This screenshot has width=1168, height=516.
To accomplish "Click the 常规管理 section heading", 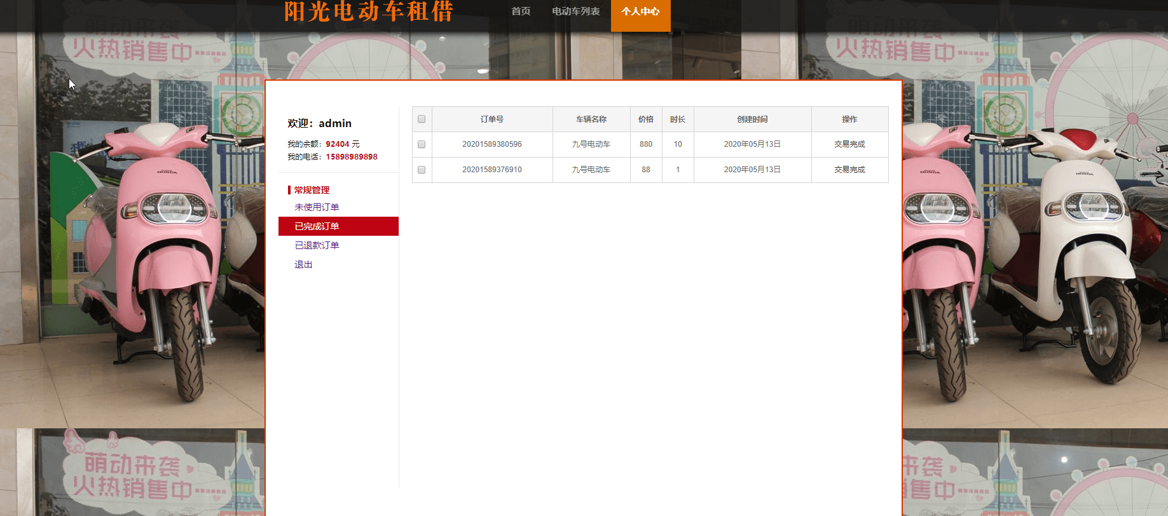I will tap(312, 190).
